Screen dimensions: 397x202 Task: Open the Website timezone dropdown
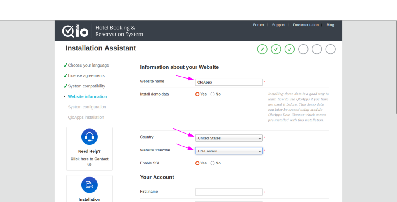229,151
